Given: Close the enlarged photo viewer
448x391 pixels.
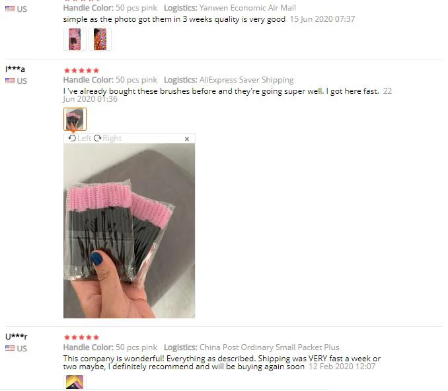Looking at the screenshot, I should 187,139.
